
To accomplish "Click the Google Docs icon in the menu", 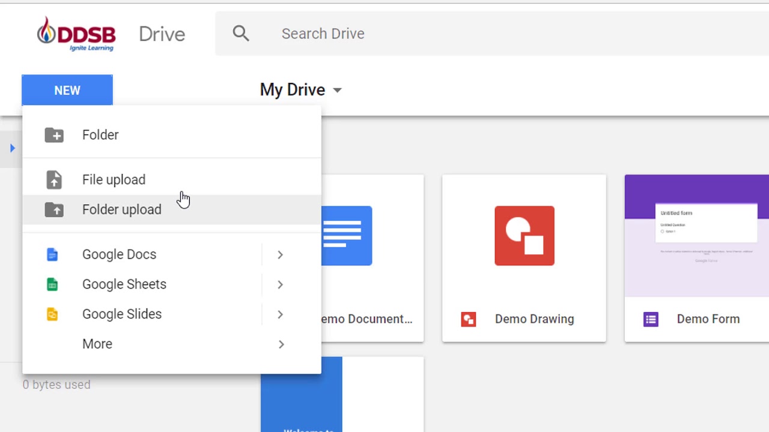I will tap(52, 254).
